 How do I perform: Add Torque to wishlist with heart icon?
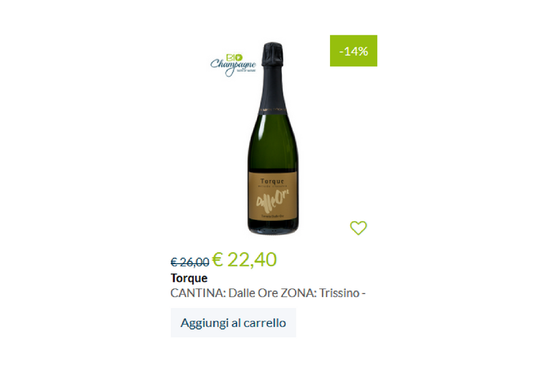click(358, 228)
